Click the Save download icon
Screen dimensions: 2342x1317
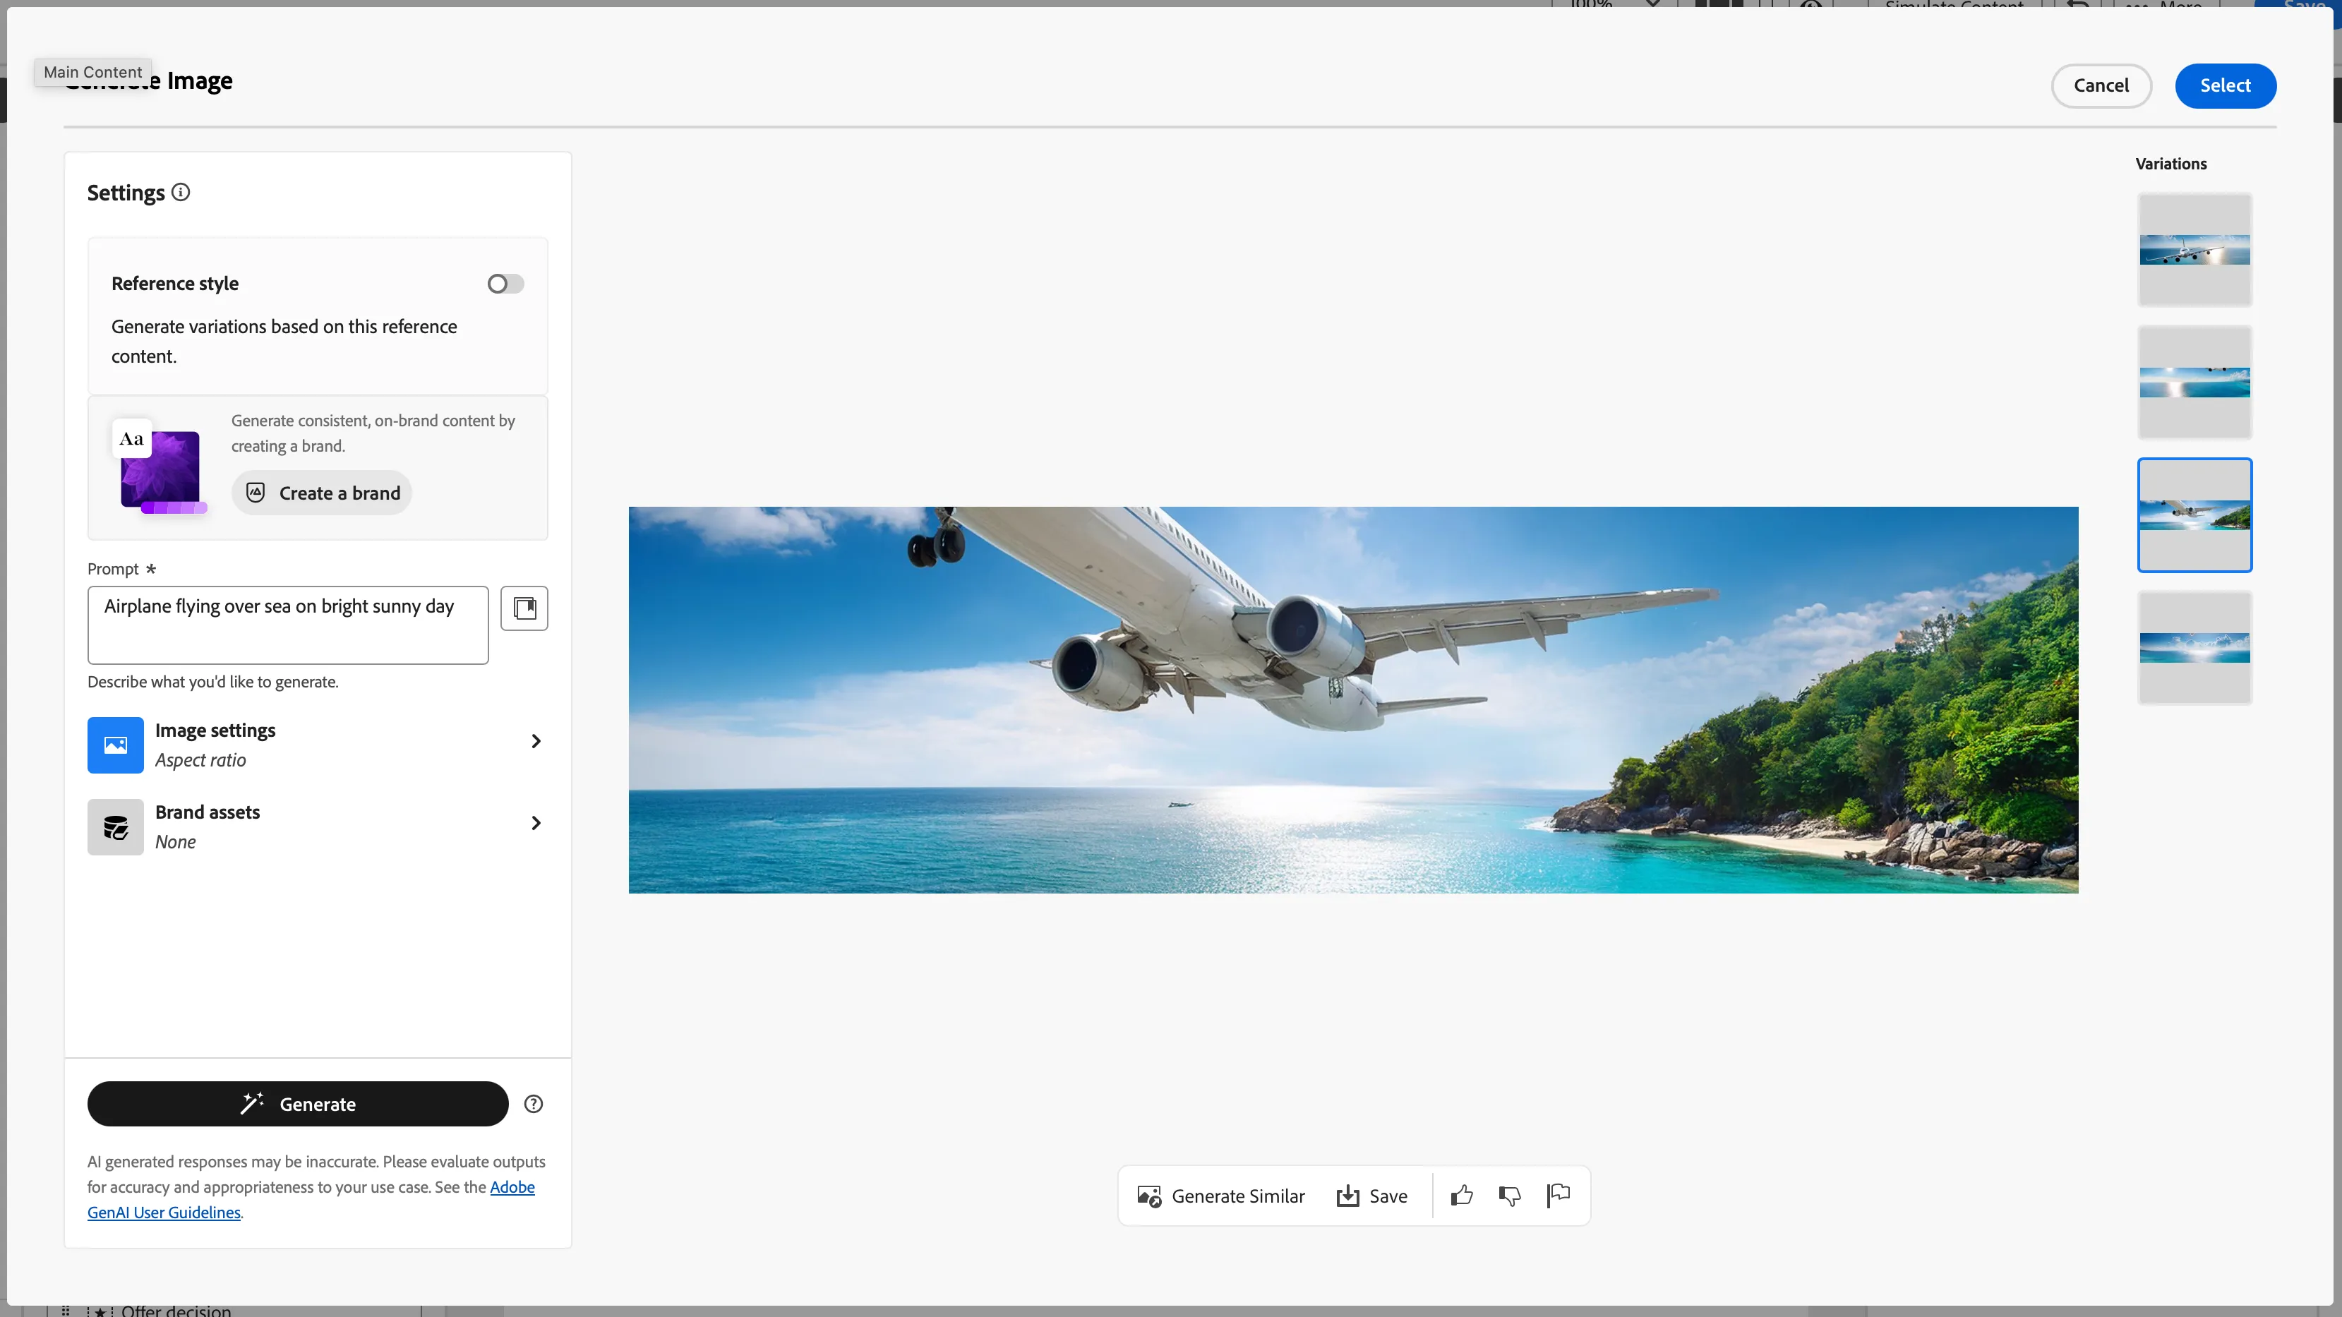coord(1347,1196)
